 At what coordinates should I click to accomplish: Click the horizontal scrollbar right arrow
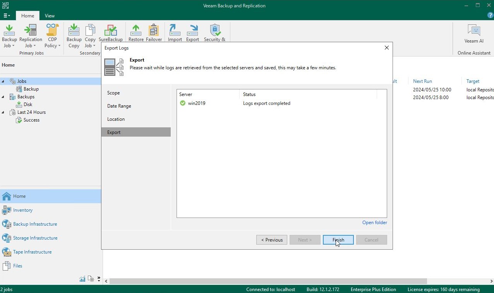[x=491, y=281]
